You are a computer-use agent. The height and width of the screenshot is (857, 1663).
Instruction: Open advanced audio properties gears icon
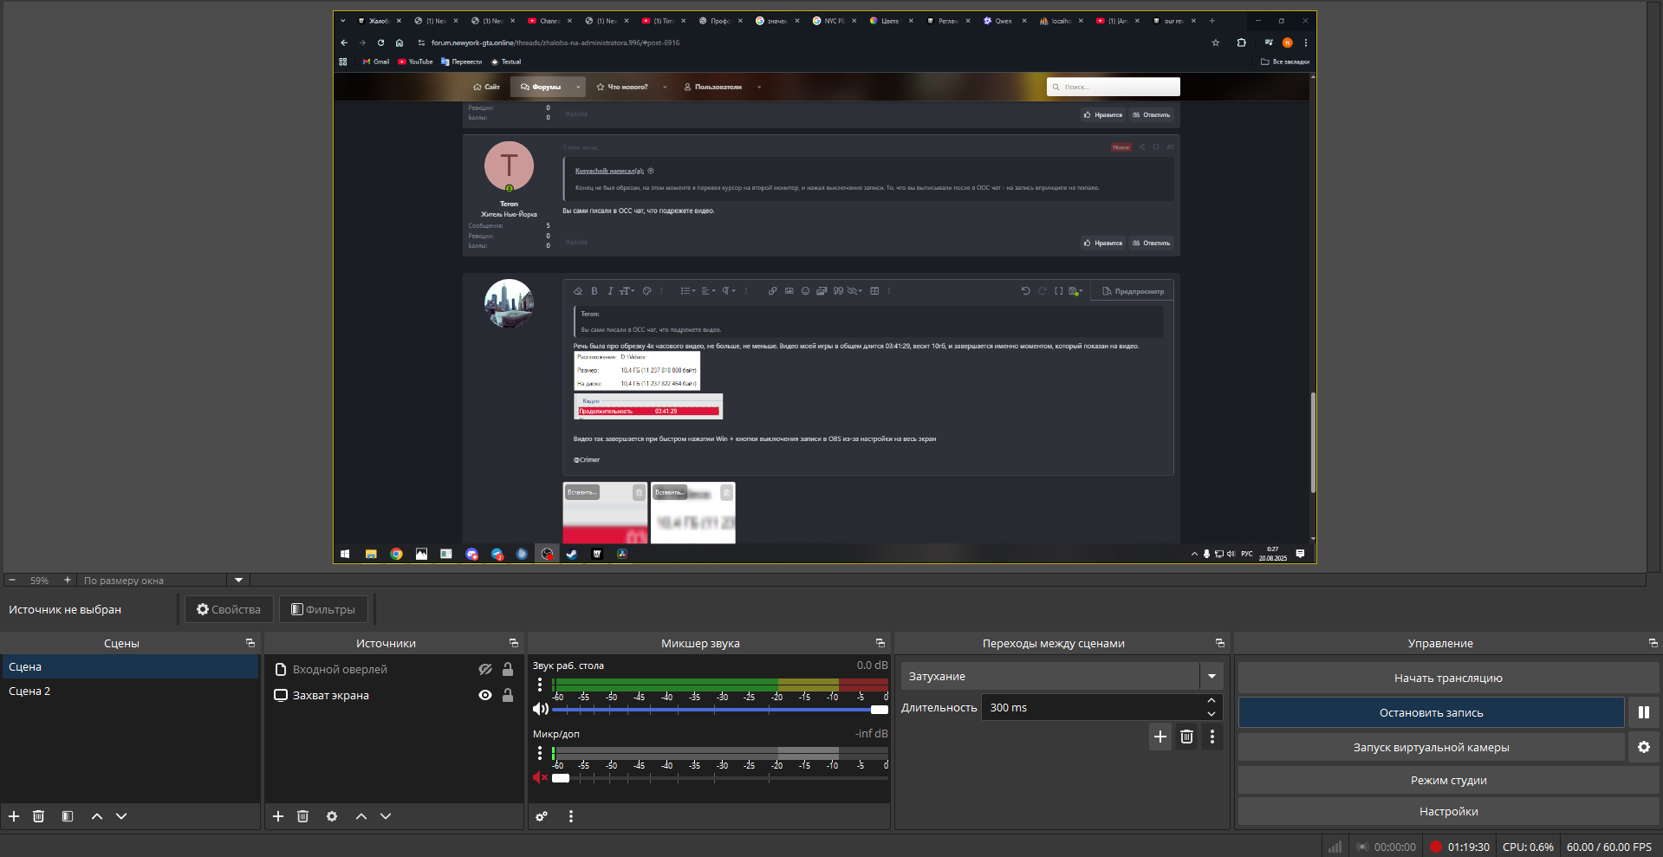click(542, 816)
